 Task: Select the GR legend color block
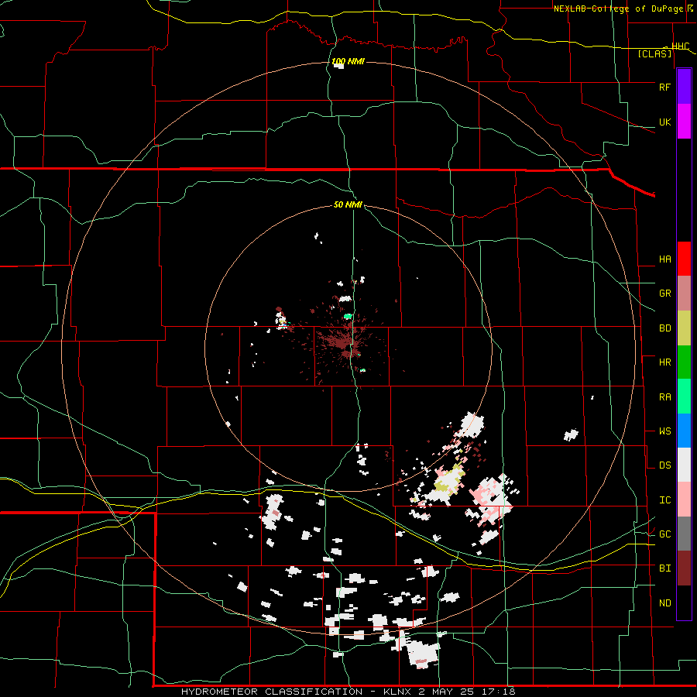(684, 294)
